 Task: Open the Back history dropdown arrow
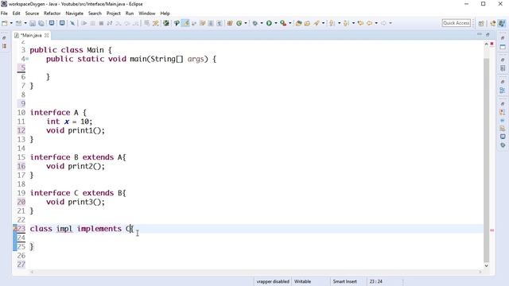click(x=376, y=23)
